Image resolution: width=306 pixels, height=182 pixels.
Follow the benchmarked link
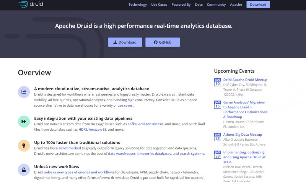coord(70,148)
